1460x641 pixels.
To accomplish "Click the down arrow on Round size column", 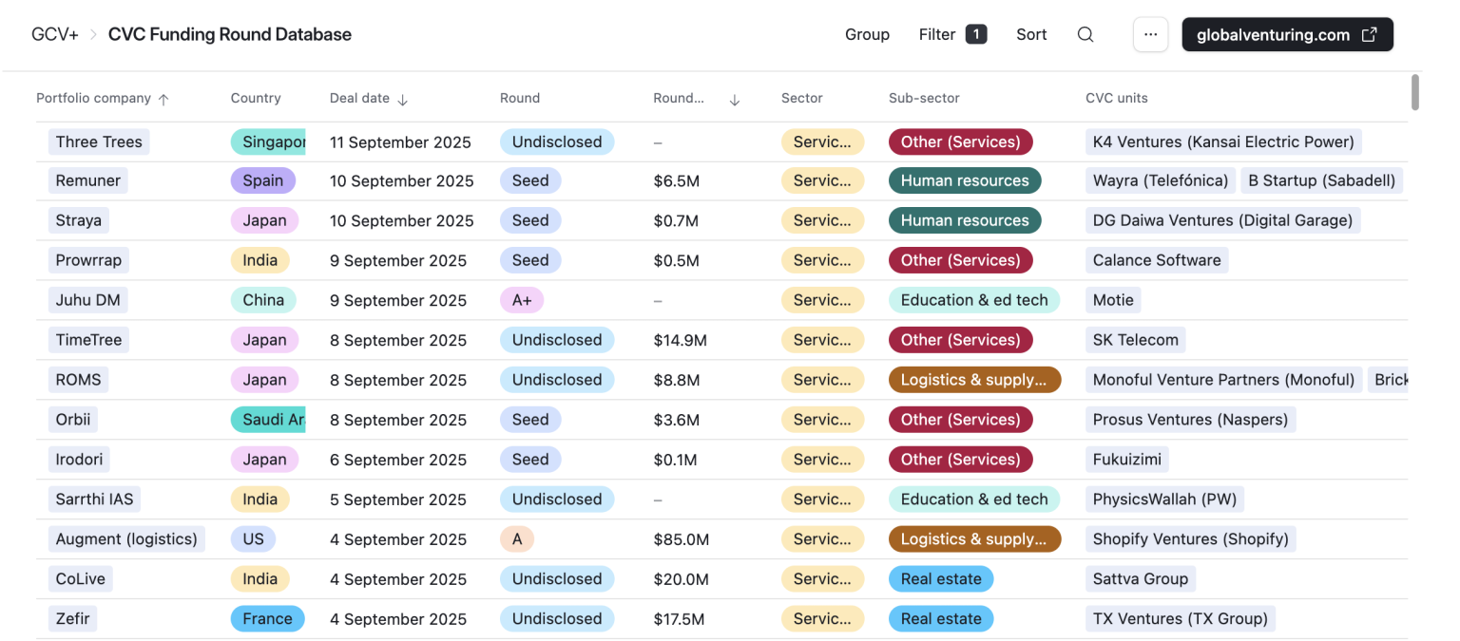I will pyautogui.click(x=734, y=99).
